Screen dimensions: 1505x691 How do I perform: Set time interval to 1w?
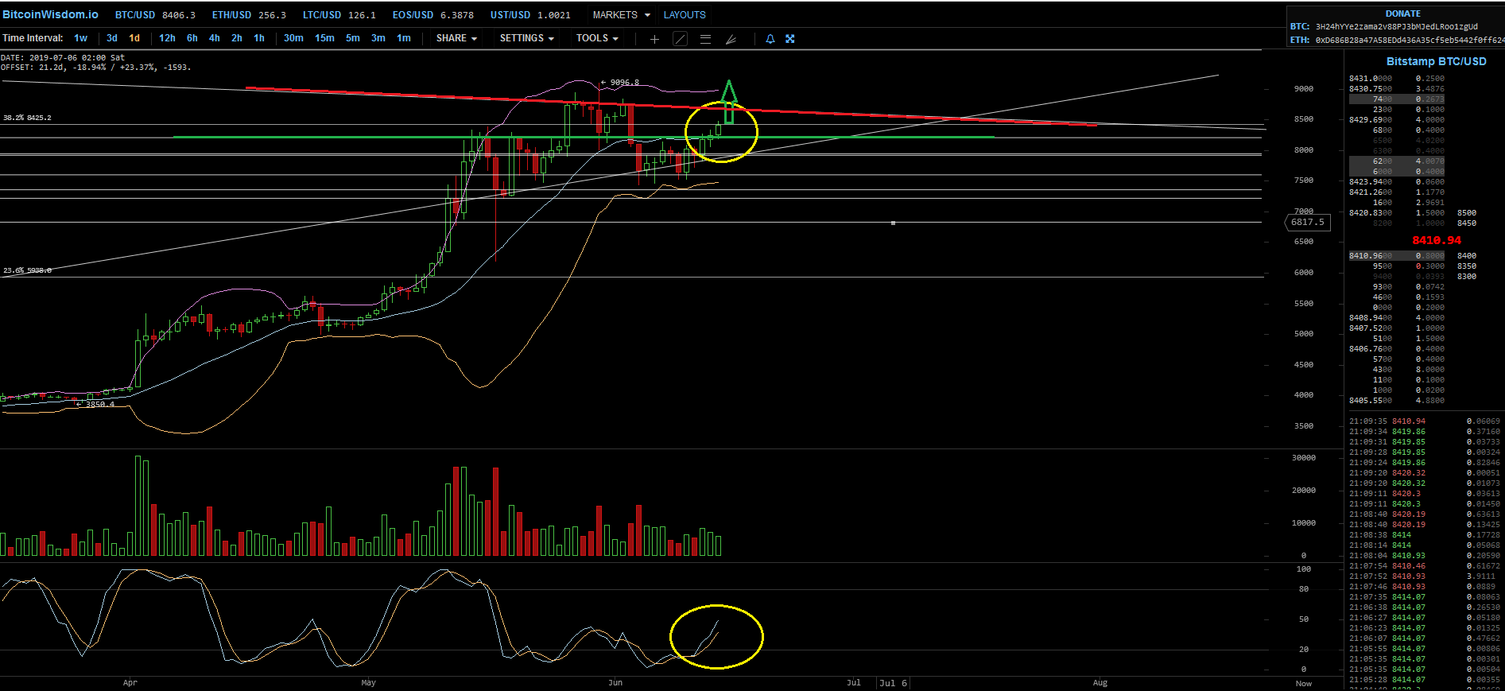point(81,38)
